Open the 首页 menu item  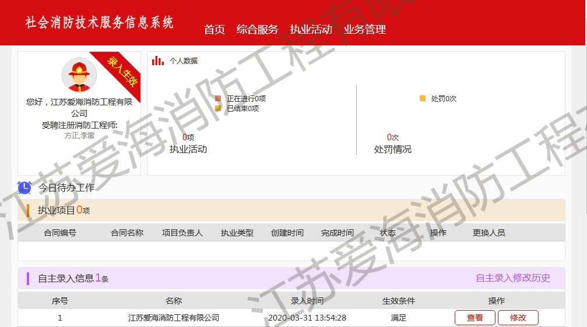tap(214, 30)
